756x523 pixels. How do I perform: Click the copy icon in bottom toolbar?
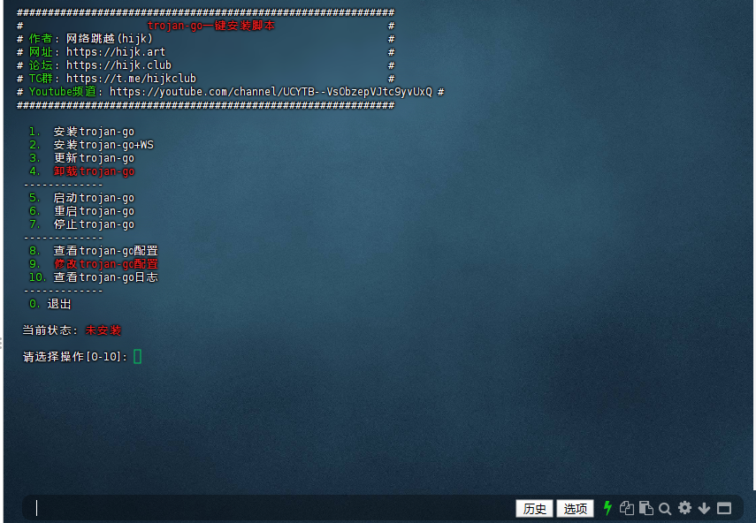627,508
